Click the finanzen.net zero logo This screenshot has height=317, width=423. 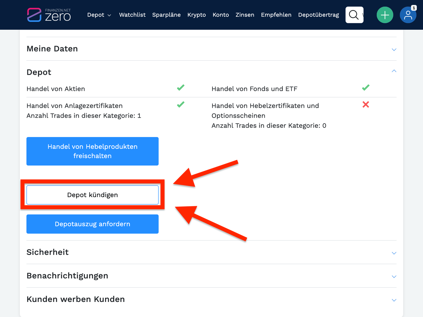49,15
